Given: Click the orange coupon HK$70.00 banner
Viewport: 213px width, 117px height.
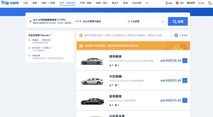Looking at the screenshot, I should click(133, 46).
